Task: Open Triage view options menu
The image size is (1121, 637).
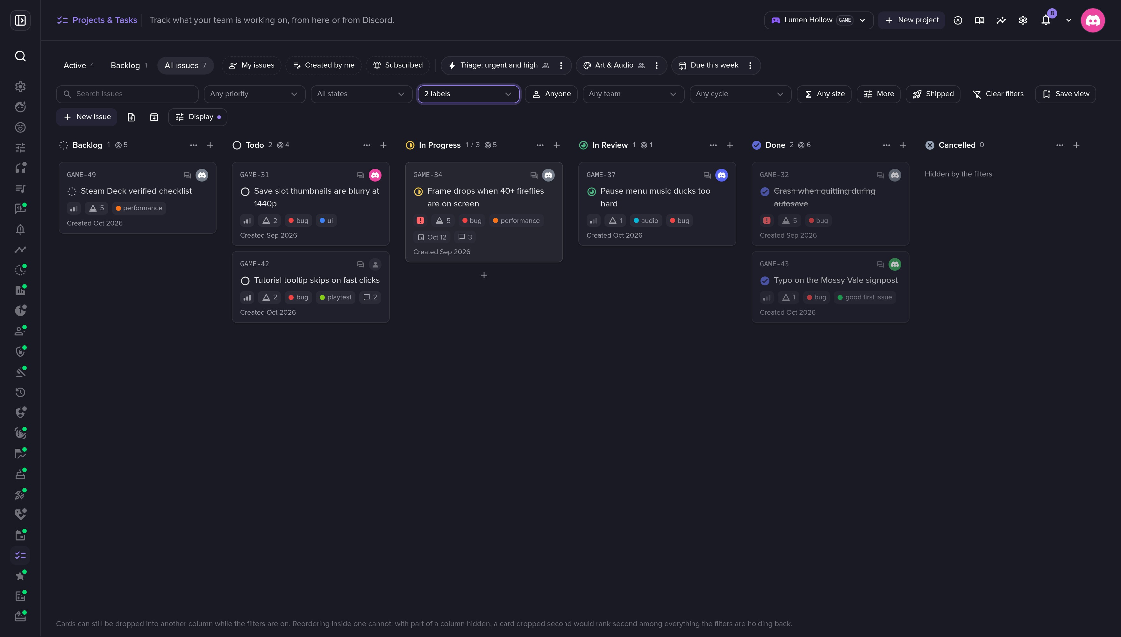Action: (561, 66)
